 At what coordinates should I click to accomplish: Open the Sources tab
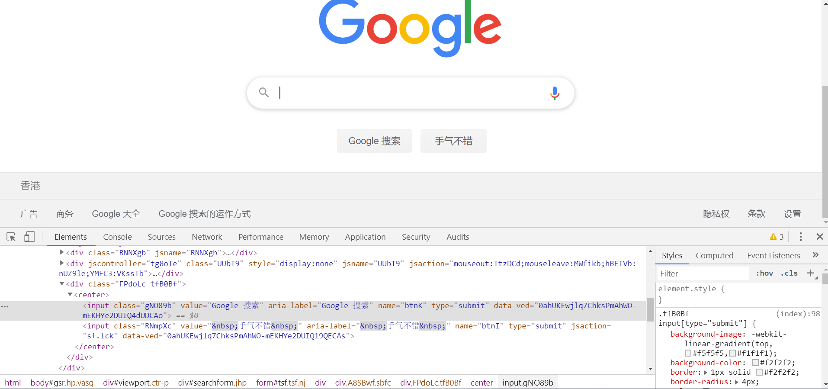tap(161, 237)
